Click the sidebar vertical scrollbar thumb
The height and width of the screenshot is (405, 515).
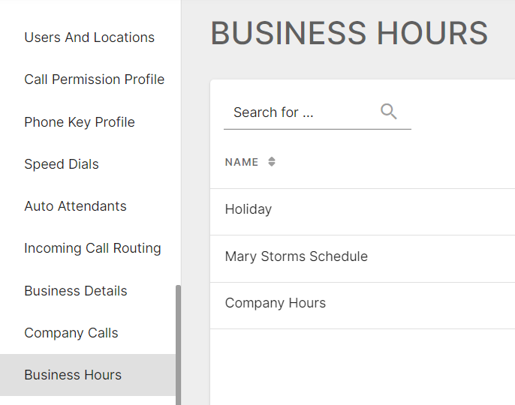[179, 344]
